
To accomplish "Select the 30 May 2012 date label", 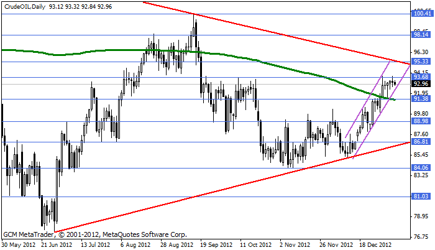I will click(19, 245).
